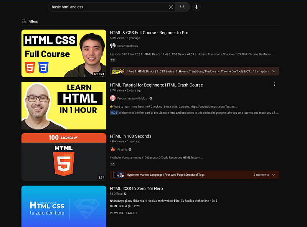Click verified badge next to Programming with Mosh
The image size is (307, 227).
coord(151,98)
